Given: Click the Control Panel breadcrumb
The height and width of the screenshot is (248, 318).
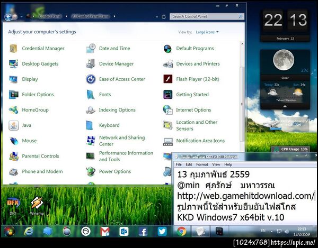Looking at the screenshot, I should (50, 16).
